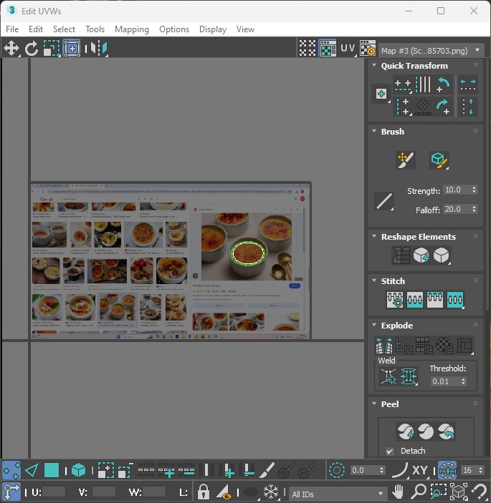Image resolution: width=491 pixels, height=503 pixels.
Task: Open the File menu
Action: point(12,29)
